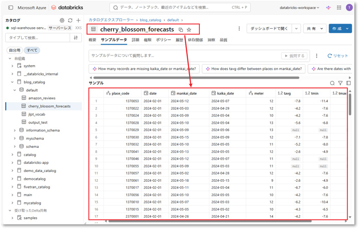
Task: Click the tavg column header
Action: (x=289, y=93)
